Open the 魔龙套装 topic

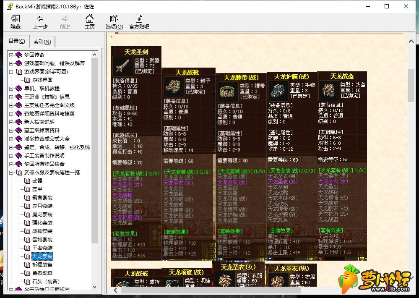point(42,214)
